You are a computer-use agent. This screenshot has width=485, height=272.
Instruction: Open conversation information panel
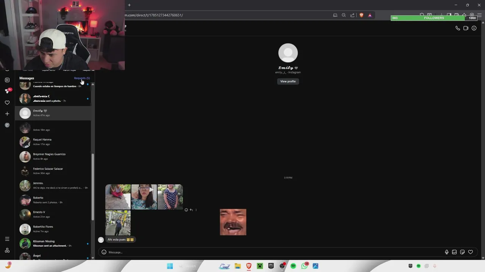pyautogui.click(x=474, y=28)
